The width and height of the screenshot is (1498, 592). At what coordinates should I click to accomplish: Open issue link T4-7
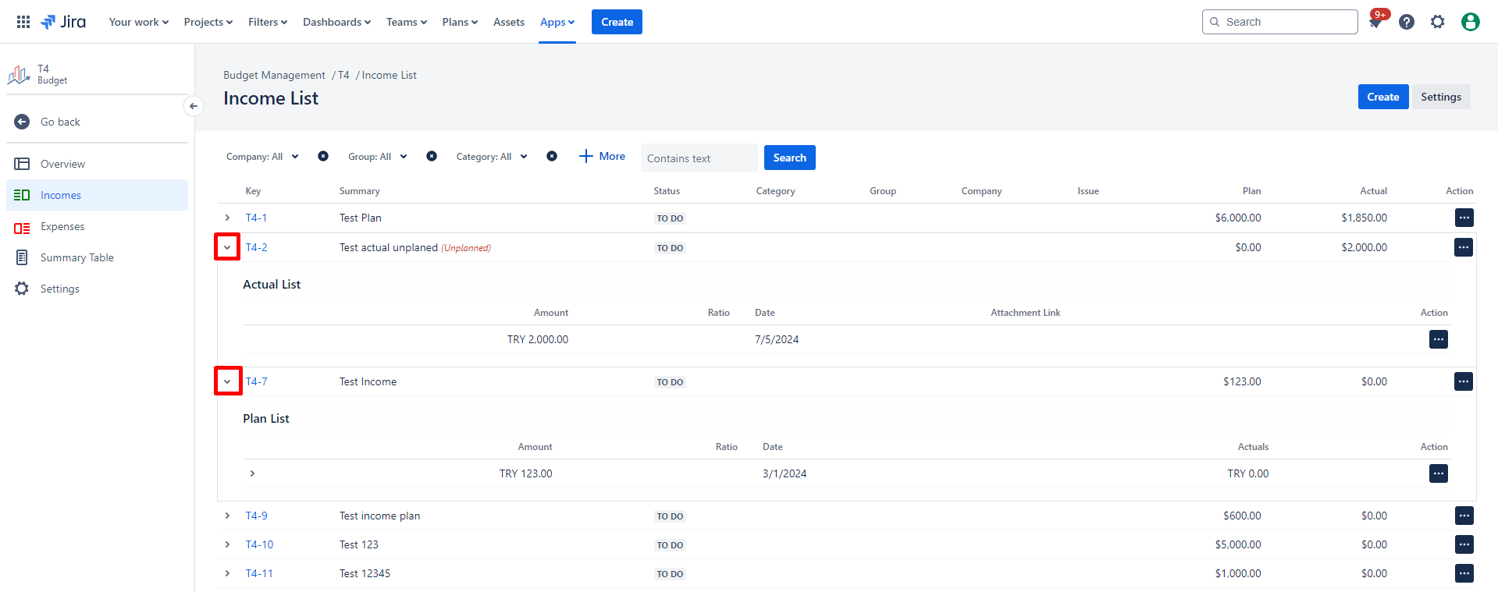point(256,381)
